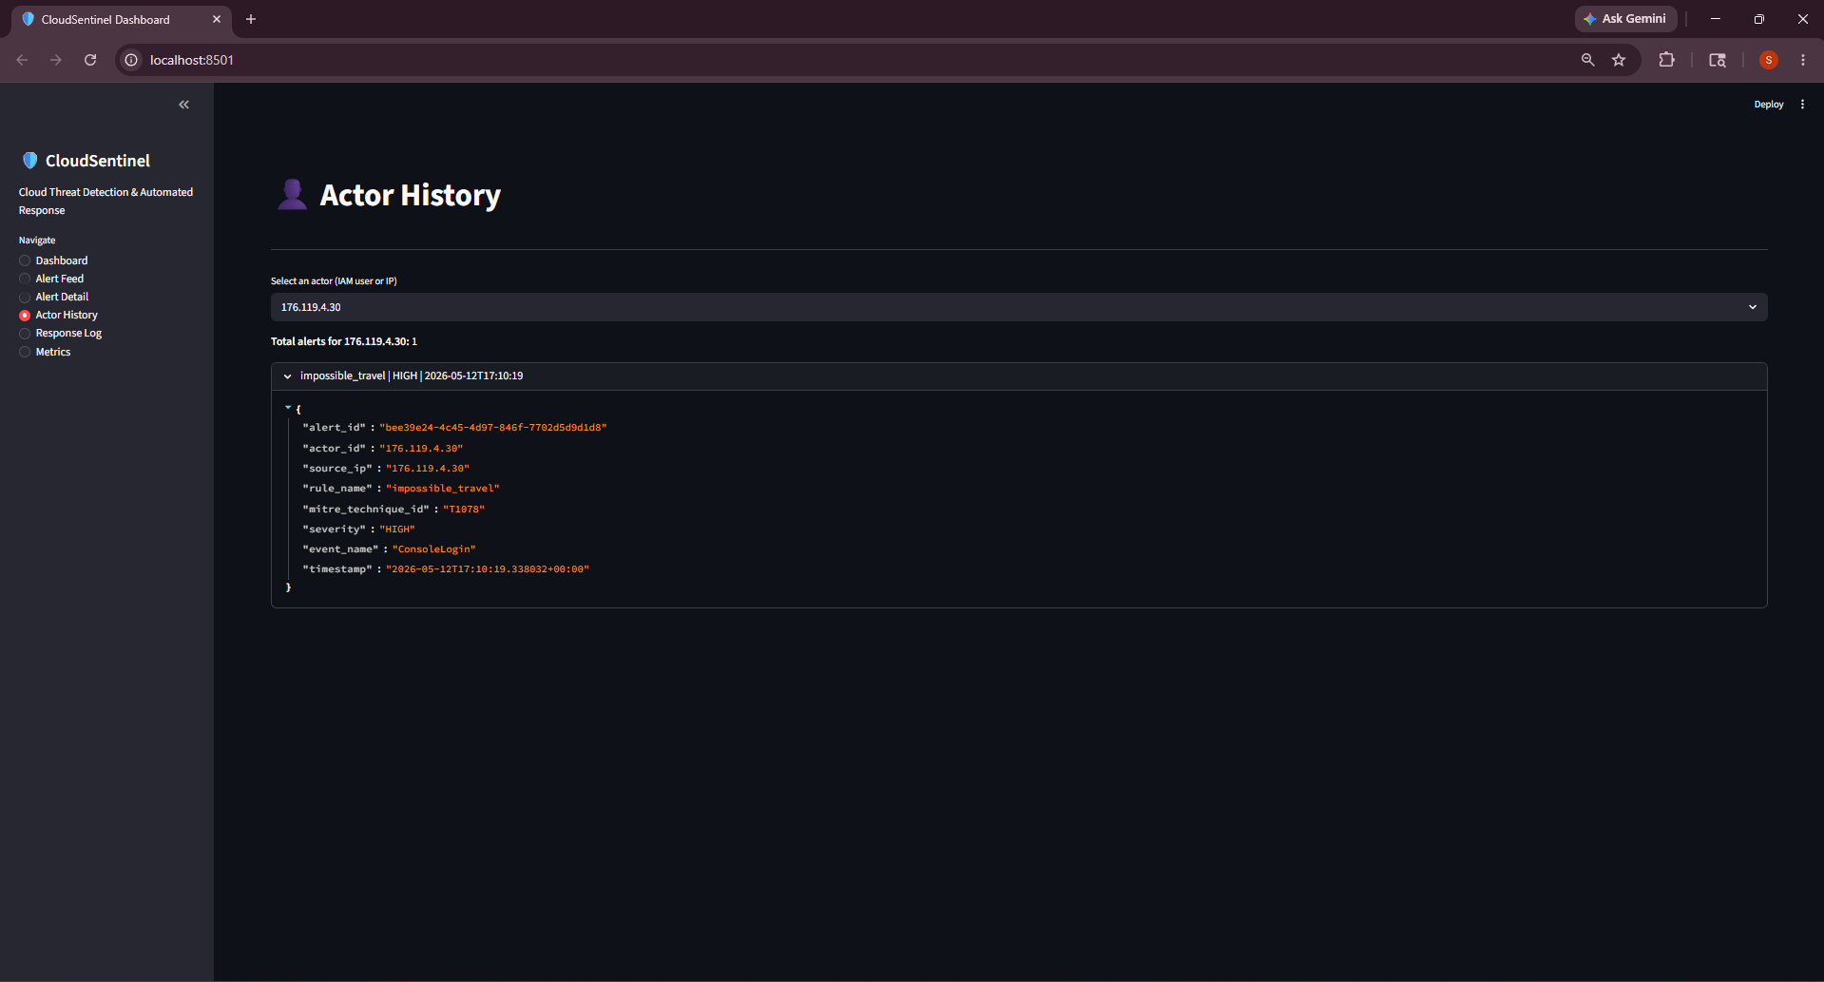This screenshot has width=1824, height=982.
Task: Select the Alert Detail navigation option
Action: [54, 297]
